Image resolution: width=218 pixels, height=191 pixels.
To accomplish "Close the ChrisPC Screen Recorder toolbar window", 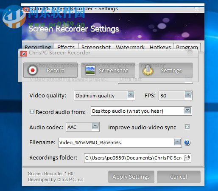I will pos(190,52).
